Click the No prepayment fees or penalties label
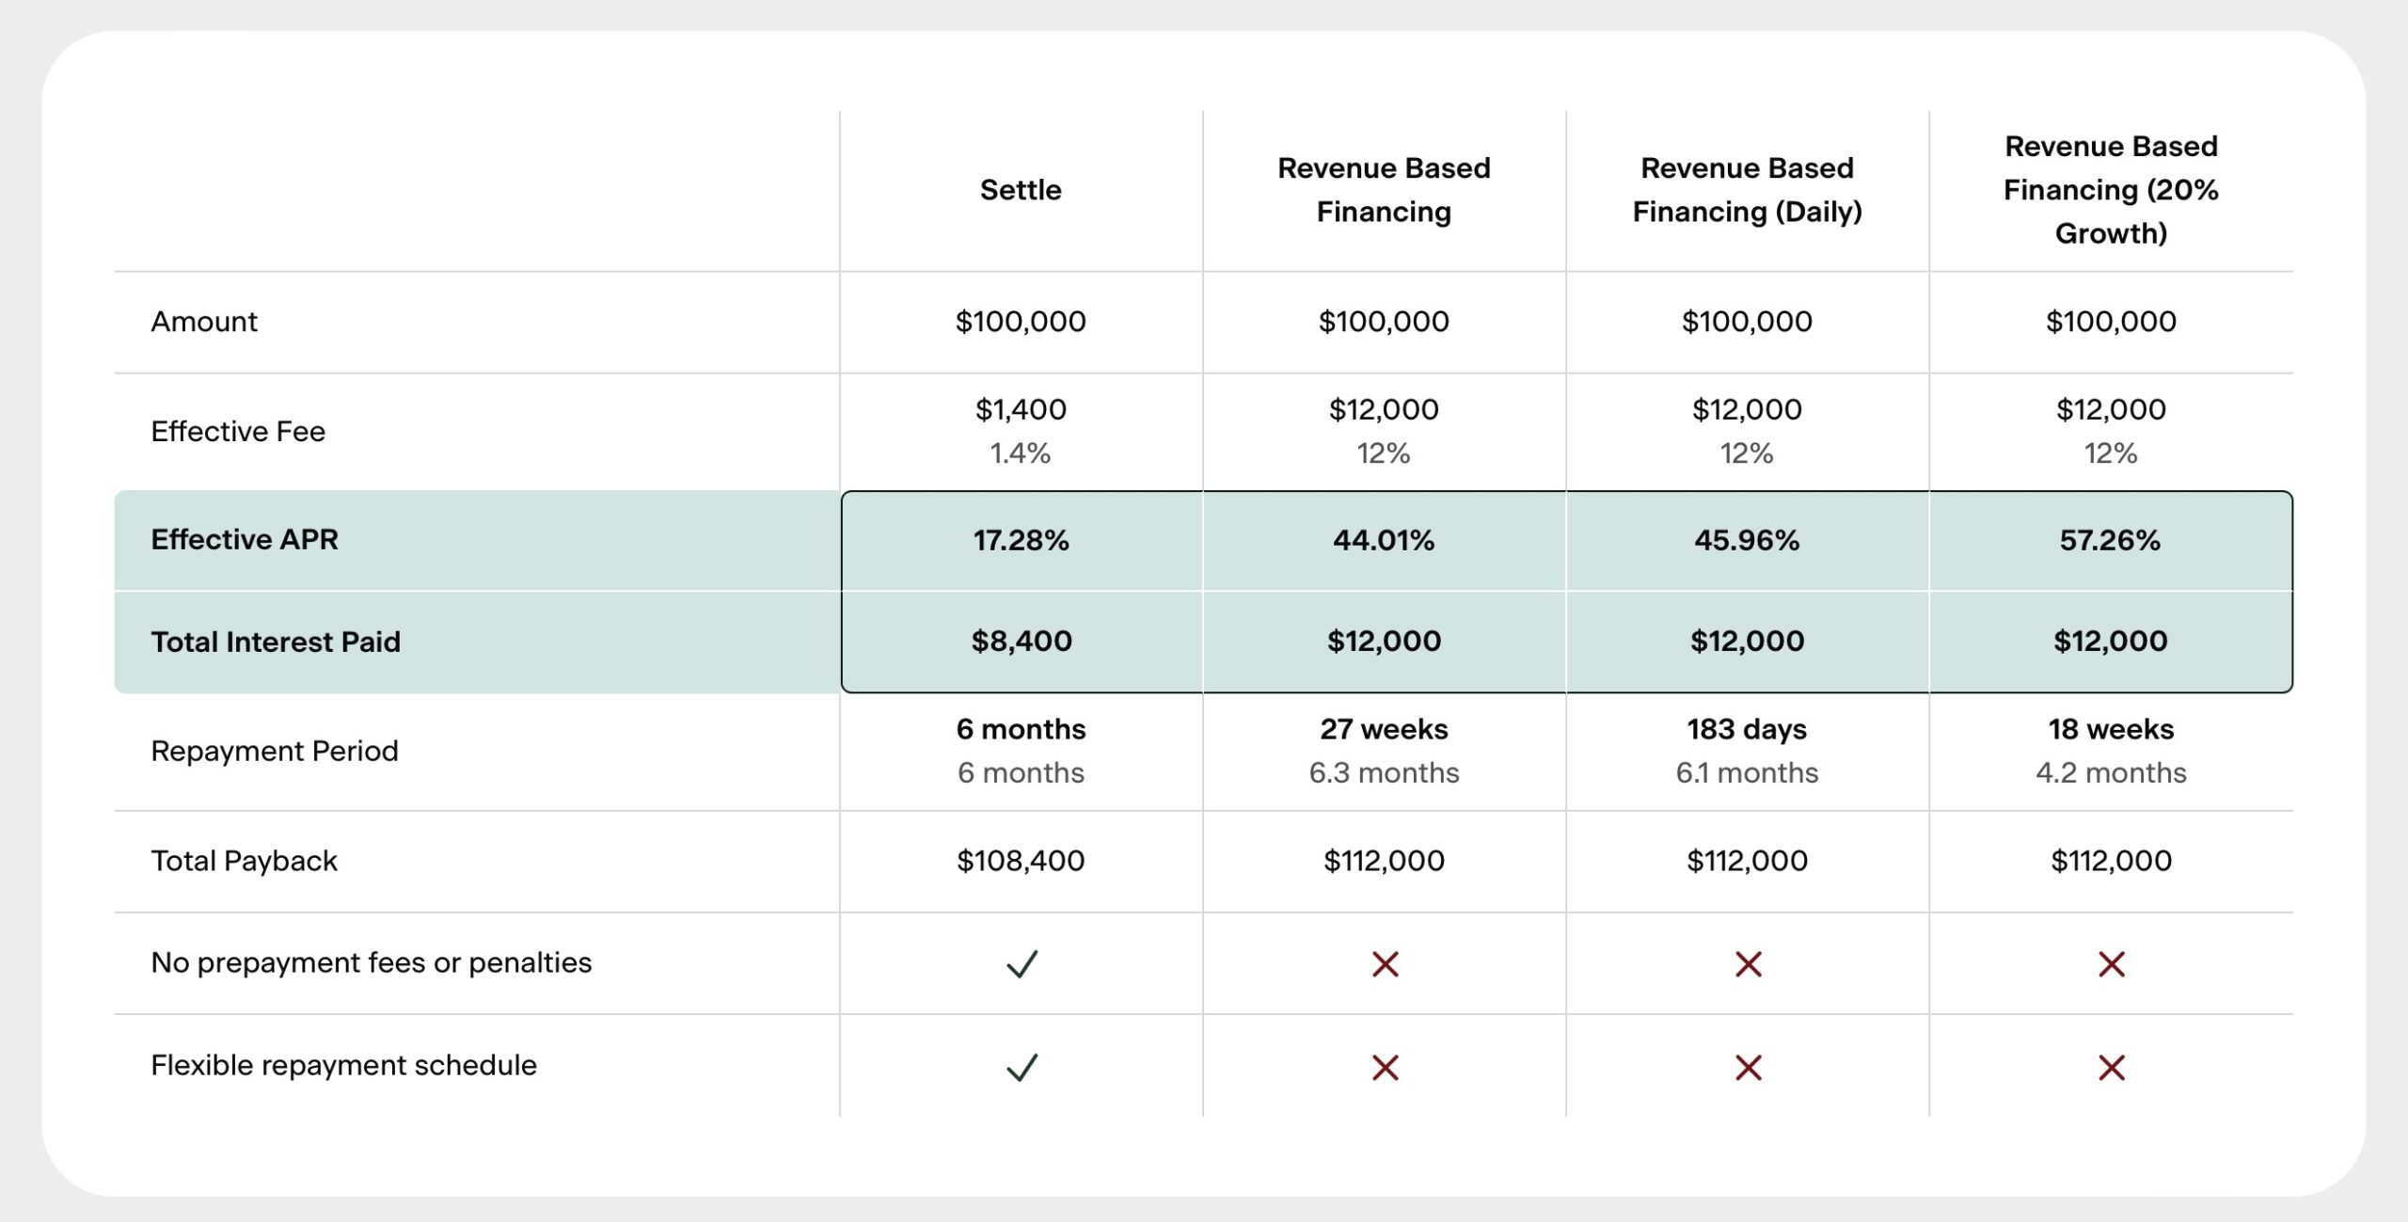This screenshot has height=1222, width=2408. 372,963
